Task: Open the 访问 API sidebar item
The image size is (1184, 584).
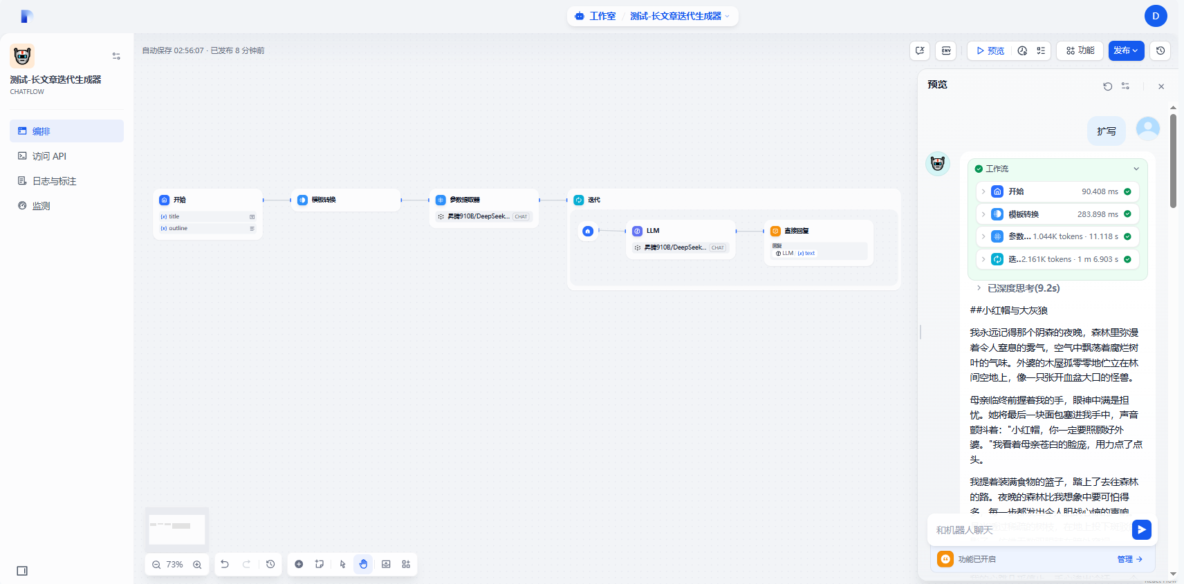Action: [x=49, y=156]
